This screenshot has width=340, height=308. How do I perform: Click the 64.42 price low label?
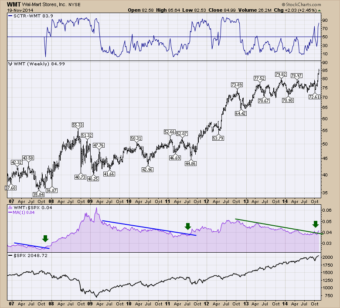[x=241, y=113]
